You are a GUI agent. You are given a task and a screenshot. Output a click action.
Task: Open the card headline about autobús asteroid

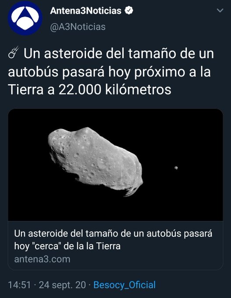(113, 240)
